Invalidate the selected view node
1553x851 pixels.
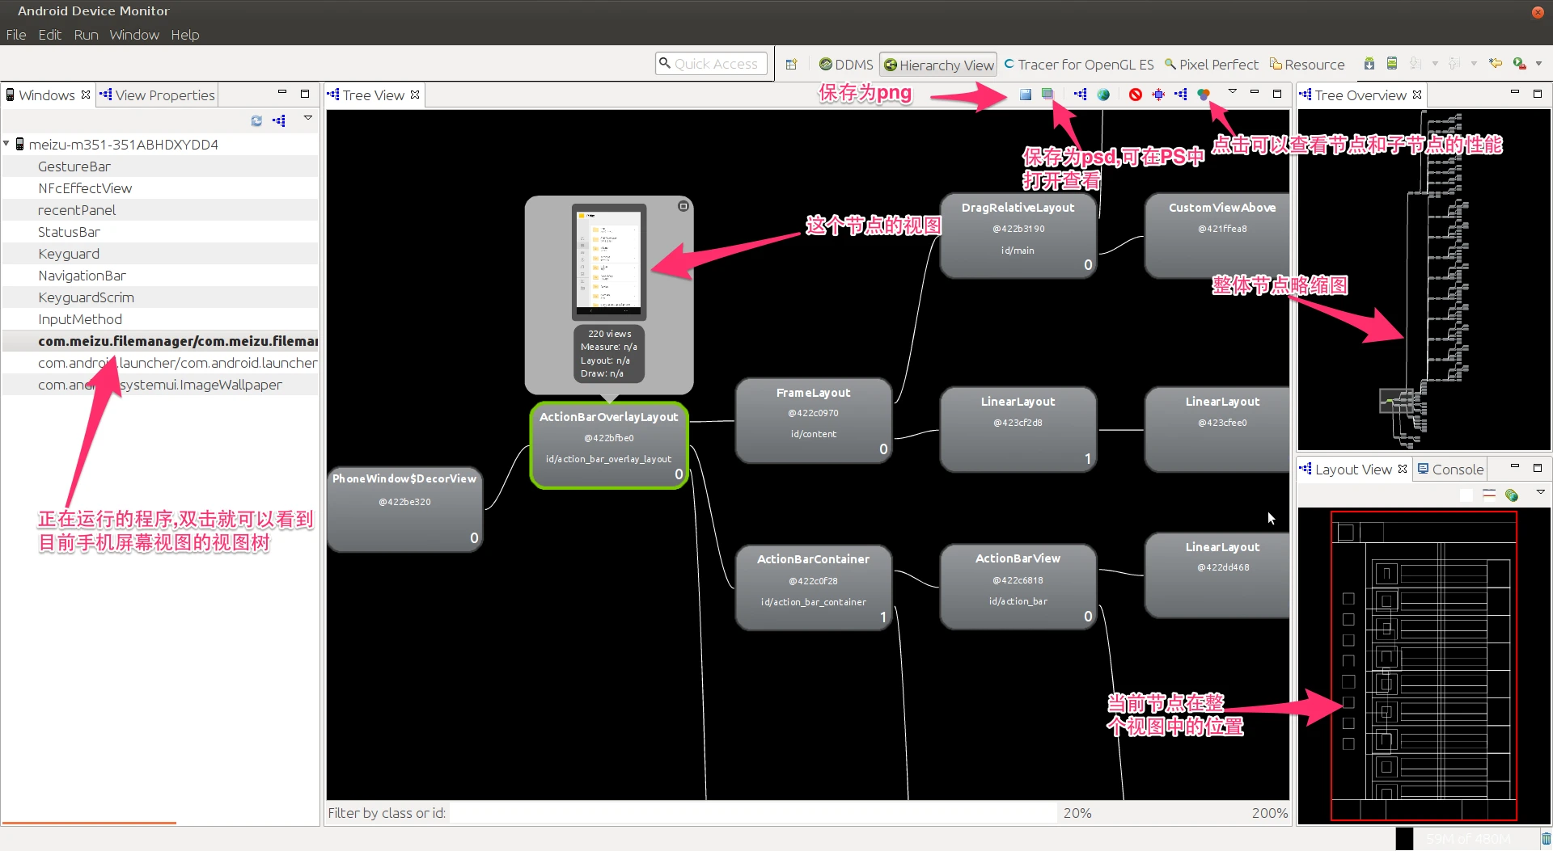pos(1136,95)
